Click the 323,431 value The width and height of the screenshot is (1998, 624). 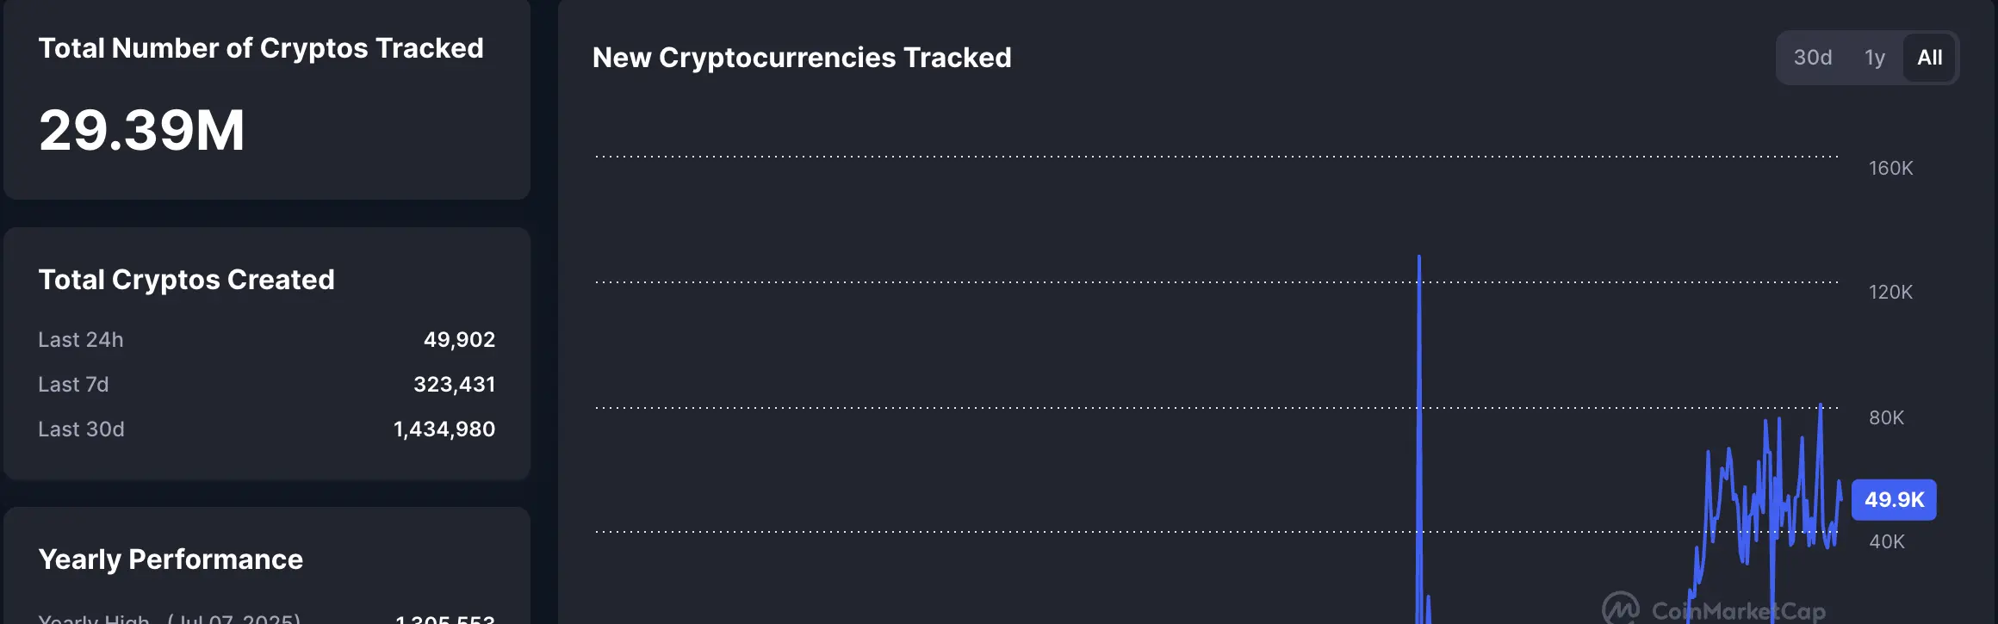click(x=454, y=385)
